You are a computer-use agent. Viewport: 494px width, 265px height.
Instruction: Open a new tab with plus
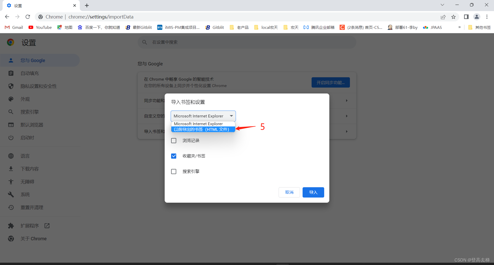[87, 5]
